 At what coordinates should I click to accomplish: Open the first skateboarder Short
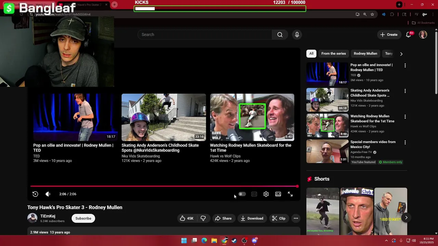[x=323, y=211]
